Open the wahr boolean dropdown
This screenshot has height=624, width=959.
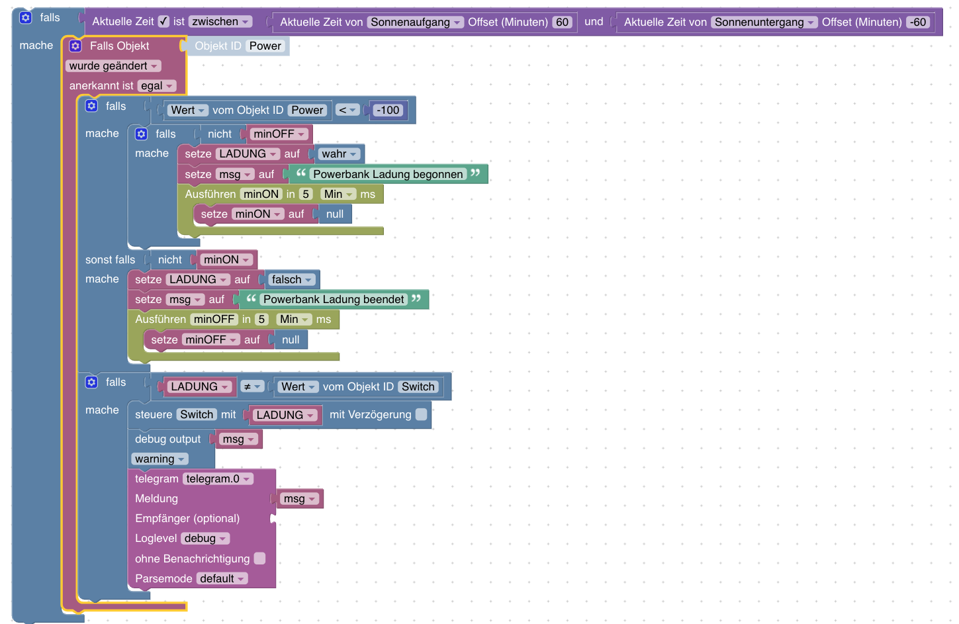coord(340,154)
